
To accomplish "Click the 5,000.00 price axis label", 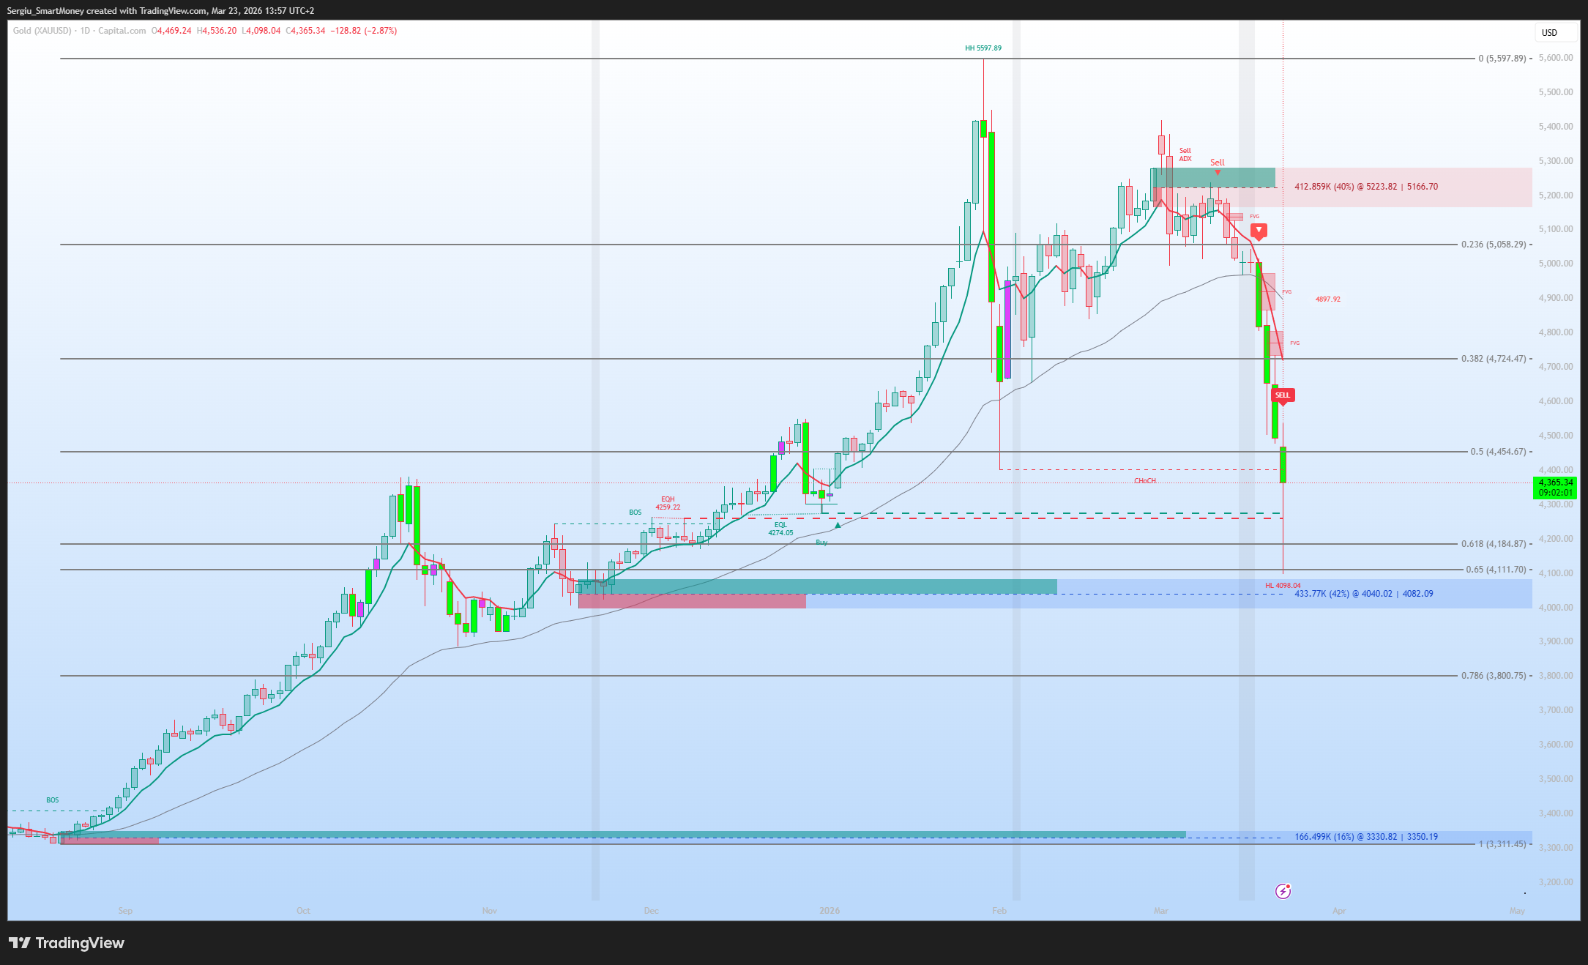I will (1556, 264).
